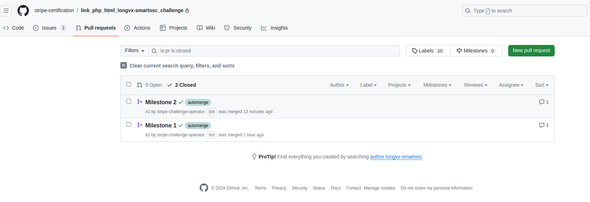Switch to the Code tab
590x202 pixels.
[14, 28]
